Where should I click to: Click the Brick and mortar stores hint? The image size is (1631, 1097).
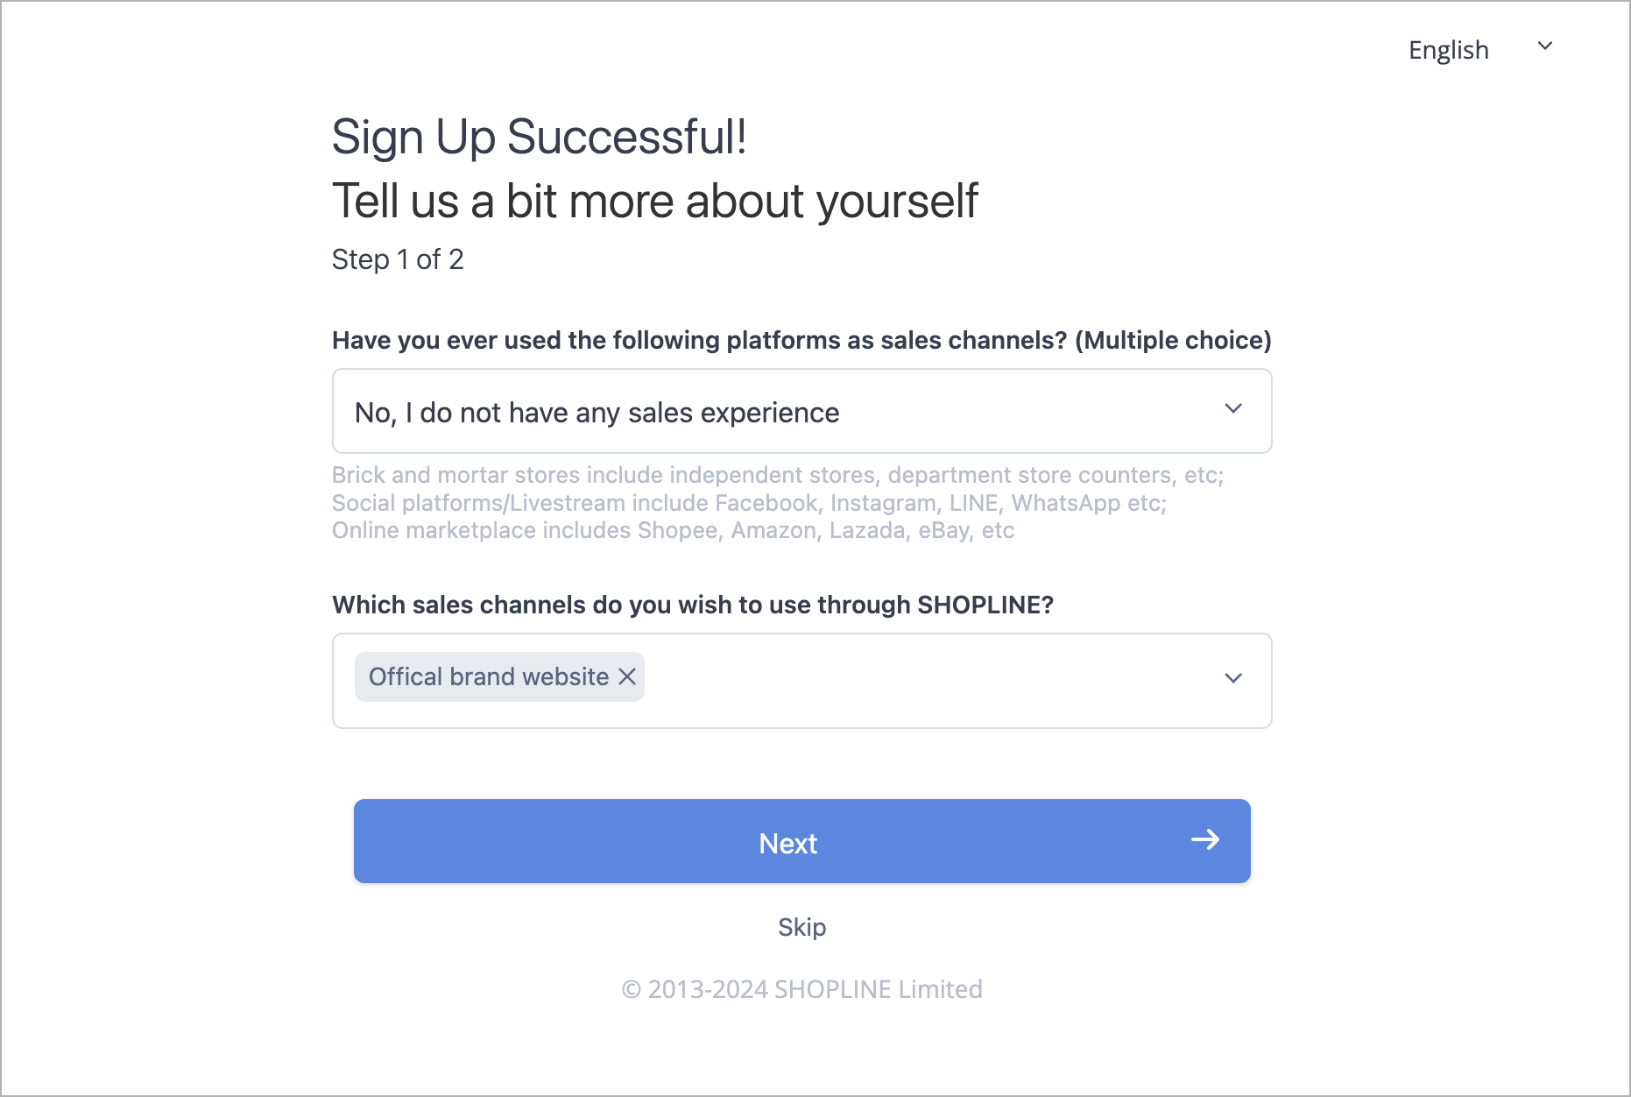(777, 475)
